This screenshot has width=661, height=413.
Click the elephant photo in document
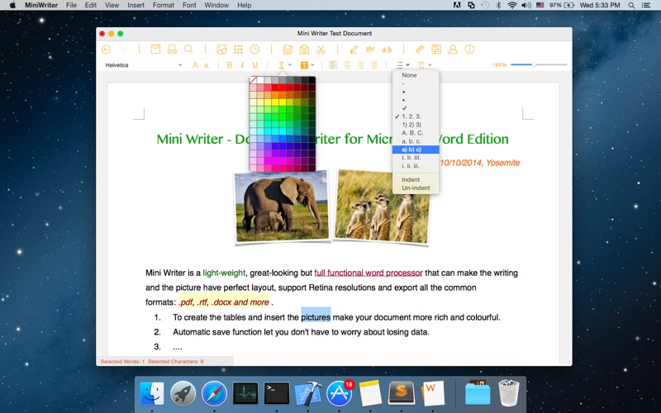(x=282, y=206)
